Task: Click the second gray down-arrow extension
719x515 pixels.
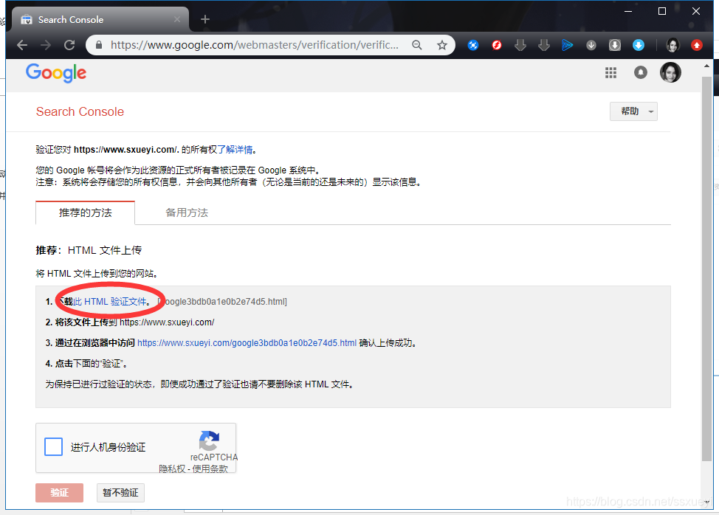Action: tap(544, 45)
